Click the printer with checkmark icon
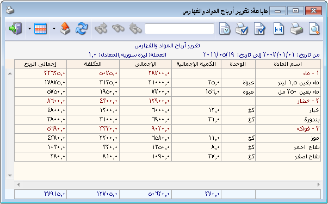Viewport: 328px width, 204px height. [242, 29]
